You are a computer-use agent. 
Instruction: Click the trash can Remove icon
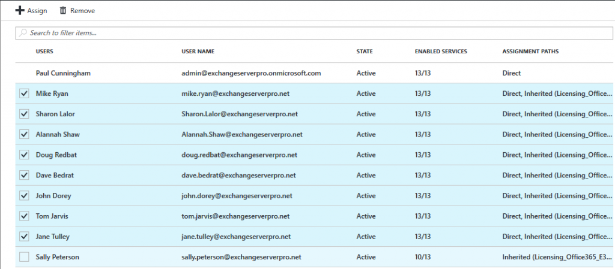62,11
